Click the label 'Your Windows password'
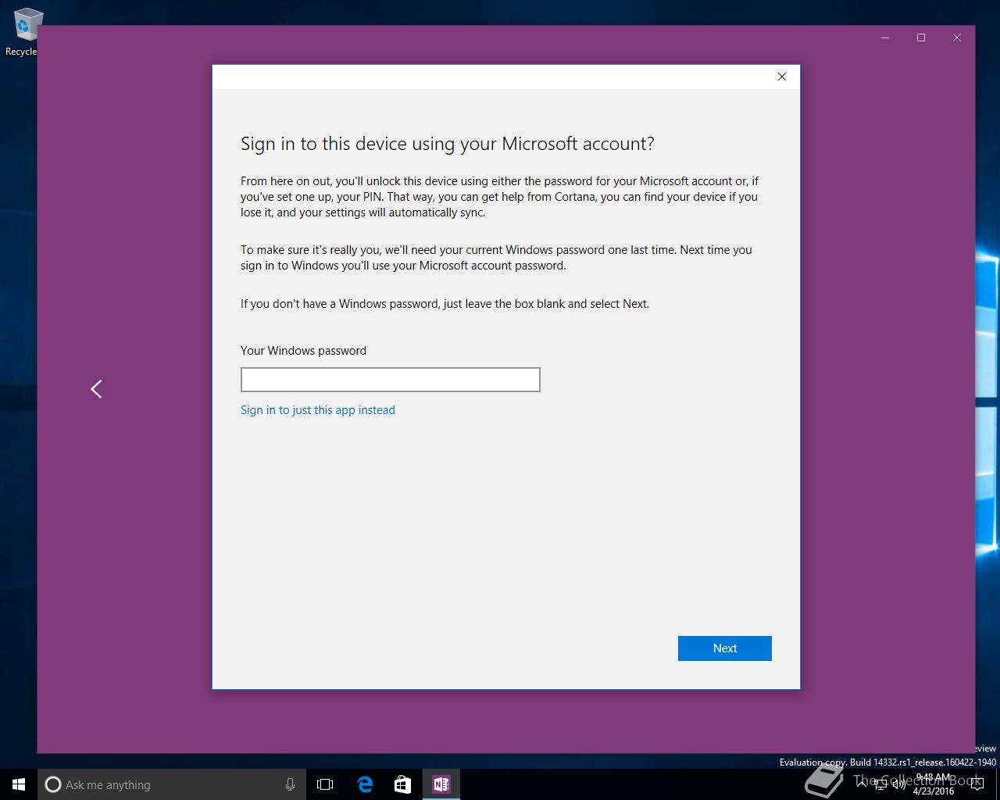This screenshot has height=800, width=1000. 303,351
